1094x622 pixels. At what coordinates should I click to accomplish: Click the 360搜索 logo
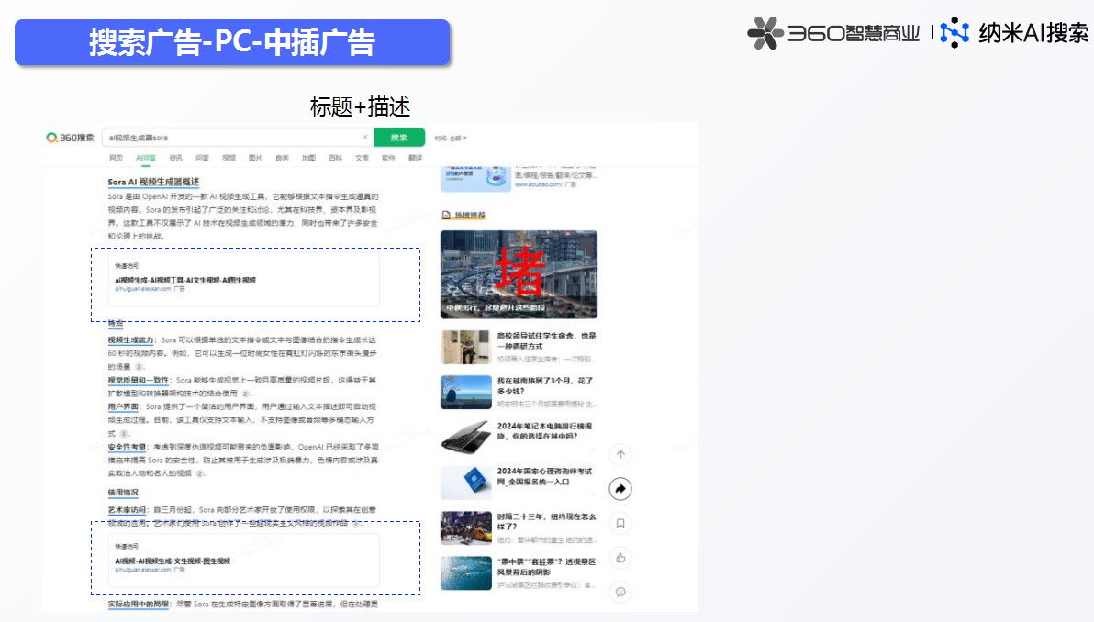point(70,138)
